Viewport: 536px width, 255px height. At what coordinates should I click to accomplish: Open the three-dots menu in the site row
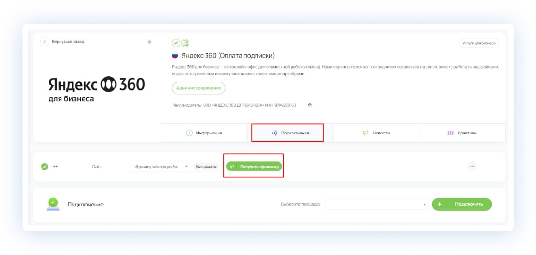[472, 166]
